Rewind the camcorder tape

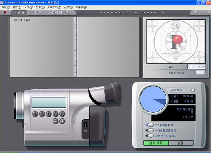click(x=42, y=114)
